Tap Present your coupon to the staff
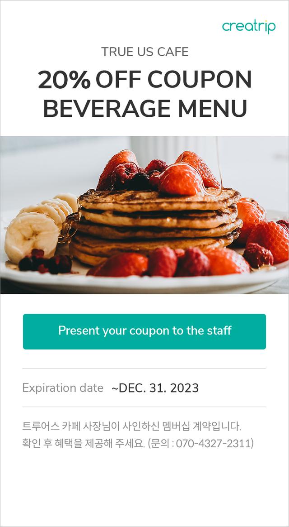The width and height of the screenshot is (289, 527). click(144, 331)
